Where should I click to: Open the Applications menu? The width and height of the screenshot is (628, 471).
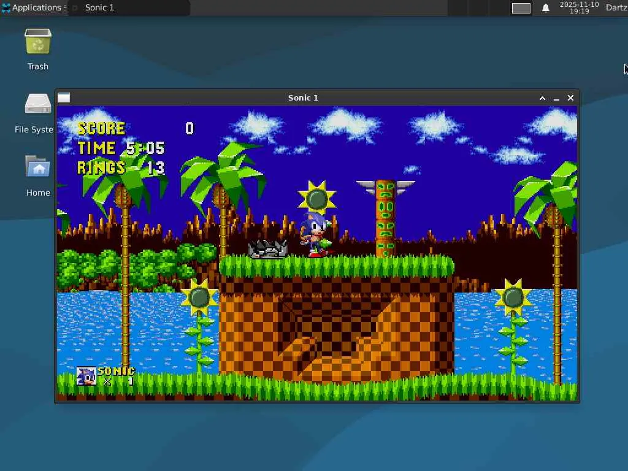(x=34, y=7)
